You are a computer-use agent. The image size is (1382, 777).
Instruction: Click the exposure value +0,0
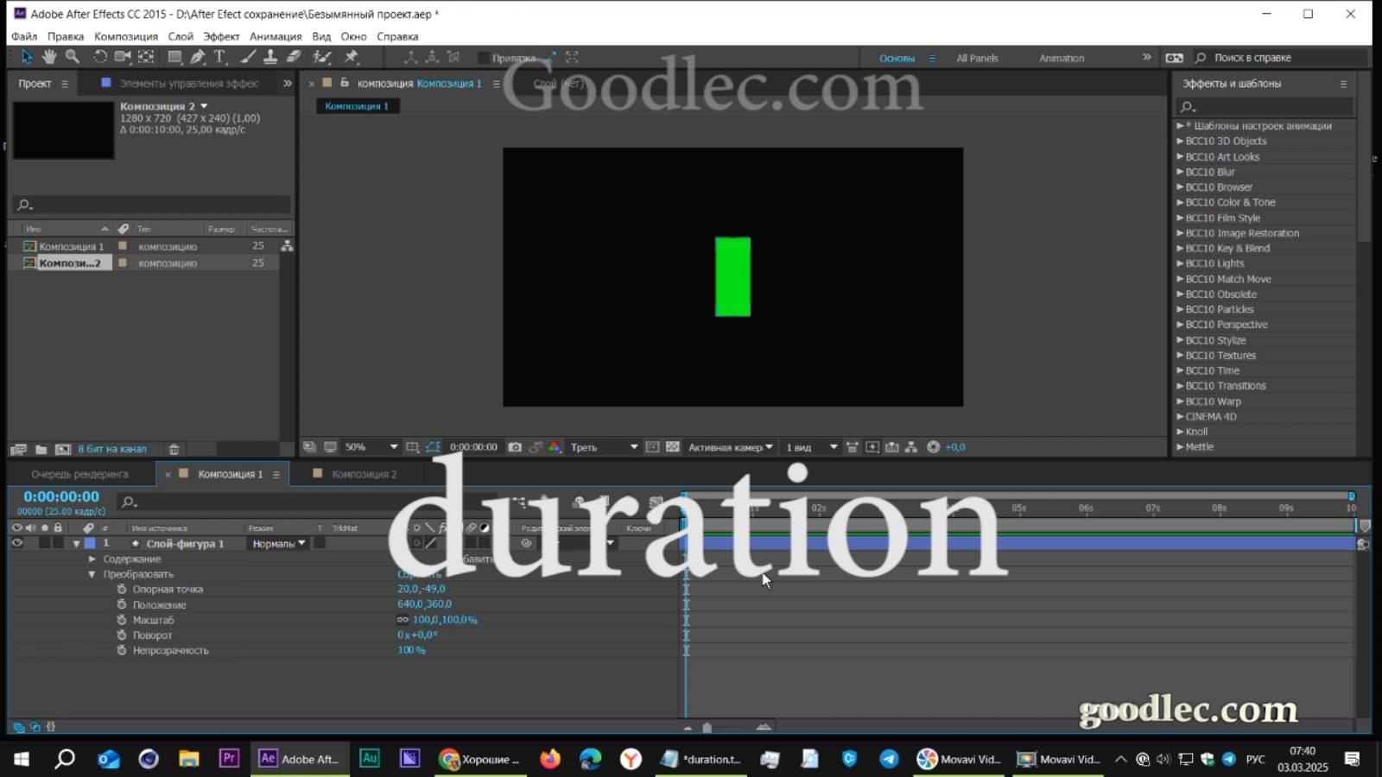point(955,447)
